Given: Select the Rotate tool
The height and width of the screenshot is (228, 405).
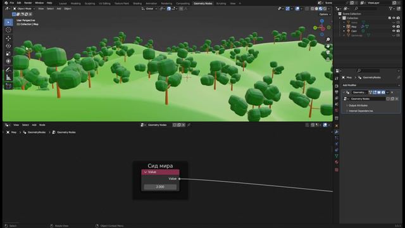Looking at the screenshot, I should pyautogui.click(x=8, y=46).
